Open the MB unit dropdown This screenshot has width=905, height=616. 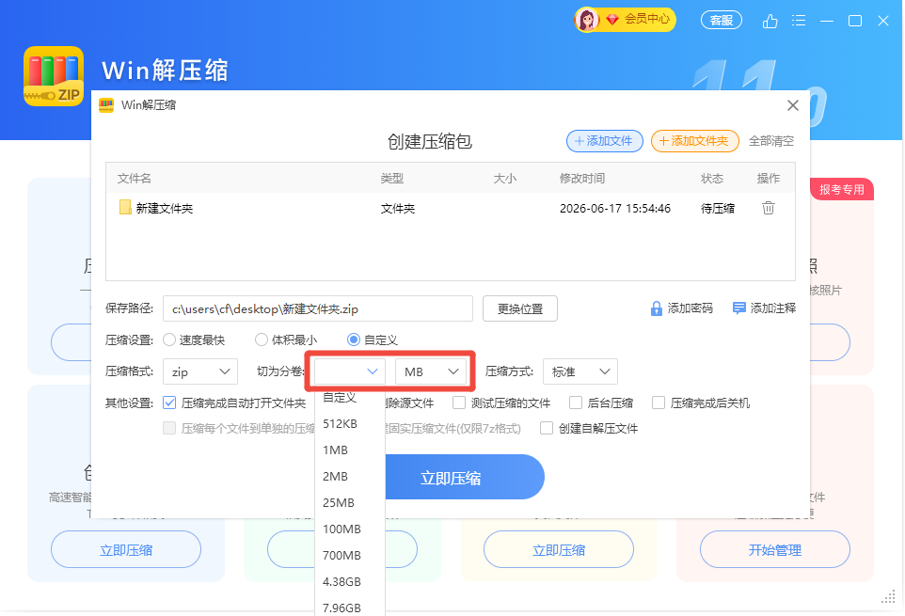(x=431, y=371)
